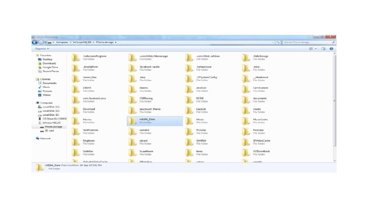Viewport: 368px width, 207px height.
Task: Select the SuperBeam folder icon
Action: 132,153
